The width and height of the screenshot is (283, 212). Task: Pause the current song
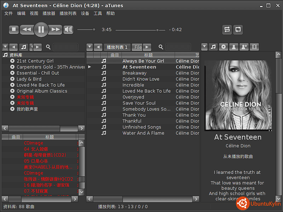click(x=41, y=29)
